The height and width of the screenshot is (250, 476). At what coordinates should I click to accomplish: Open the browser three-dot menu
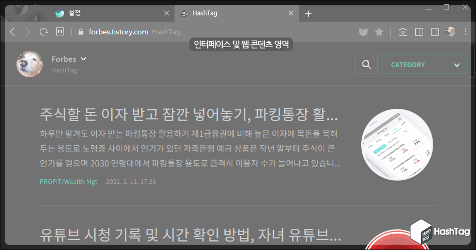465,32
